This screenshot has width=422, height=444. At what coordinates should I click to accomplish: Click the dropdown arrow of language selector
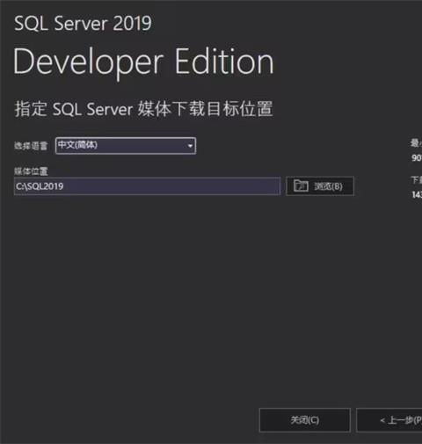[190, 146]
